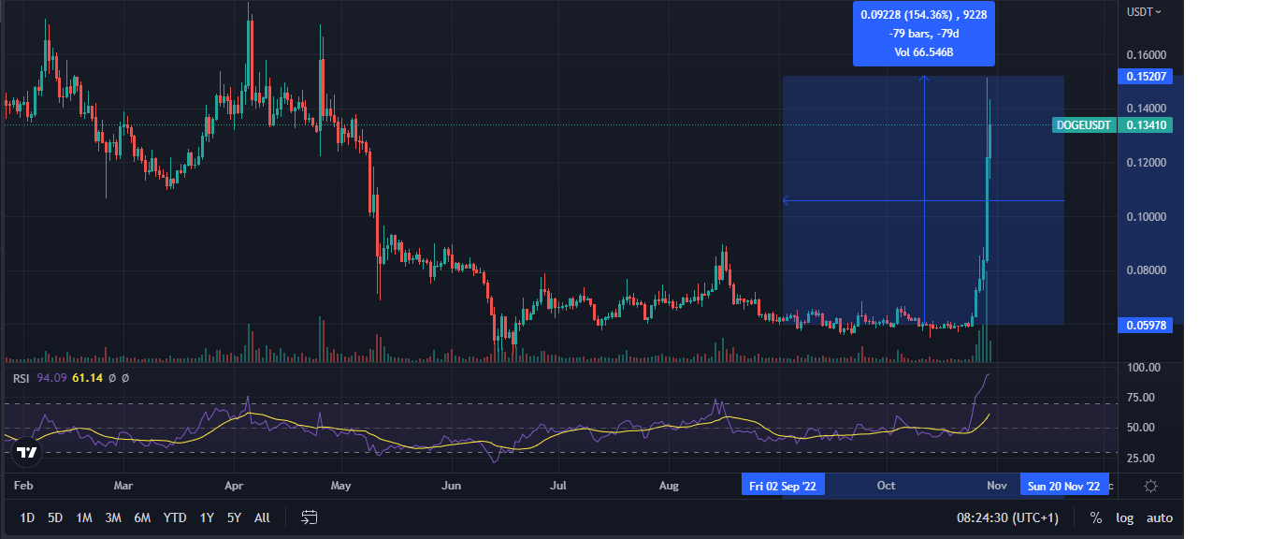Select the YTD time range
This screenshot has width=1271, height=539.
click(x=175, y=517)
